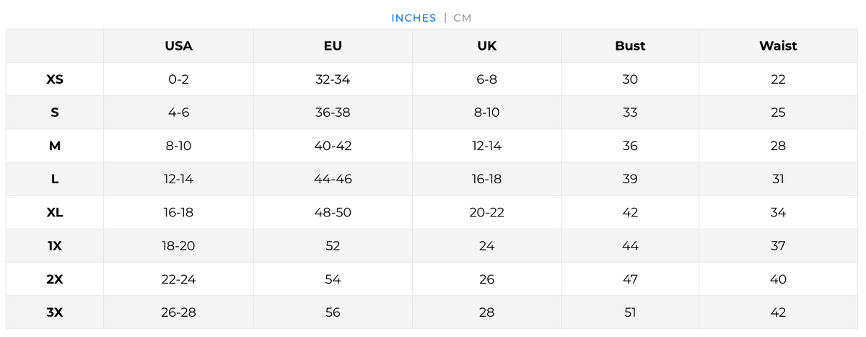
Task: Click the Waist column header
Action: (778, 46)
